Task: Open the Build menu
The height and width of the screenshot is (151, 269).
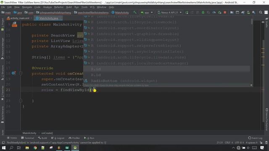Action: point(69,7)
